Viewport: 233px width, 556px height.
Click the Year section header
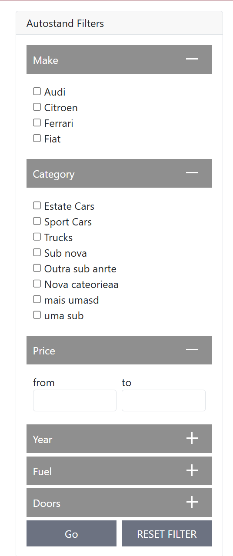tap(119, 439)
